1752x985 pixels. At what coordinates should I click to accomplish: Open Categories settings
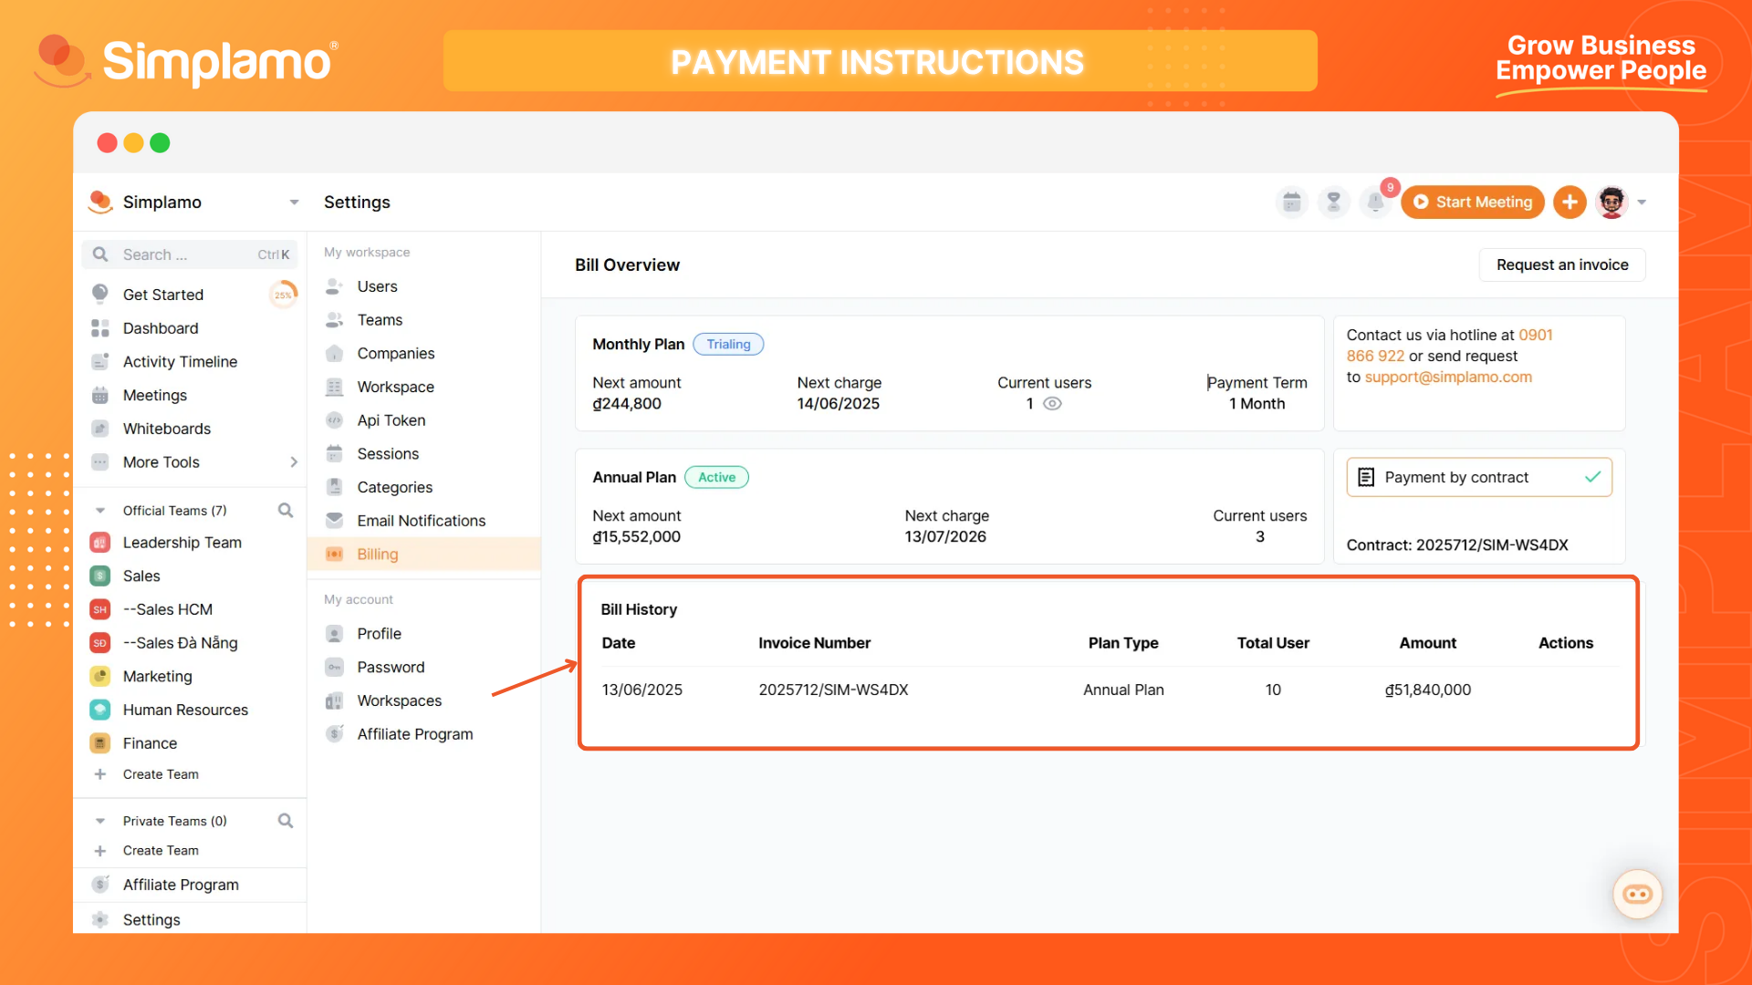(394, 487)
